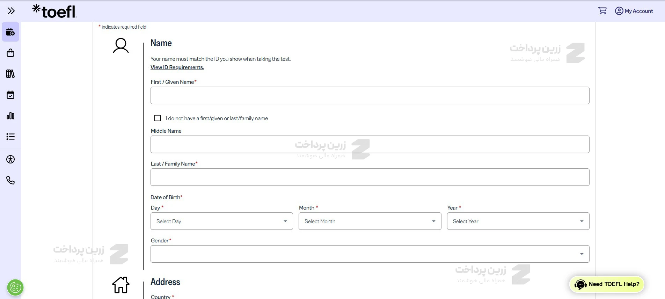665x299 pixels.
Task: Open the accessibility sidebar icon
Action: (x=10, y=160)
